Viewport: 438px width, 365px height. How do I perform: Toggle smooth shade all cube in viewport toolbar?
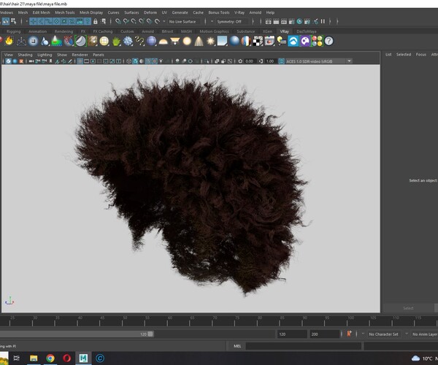pyautogui.click(x=135, y=61)
